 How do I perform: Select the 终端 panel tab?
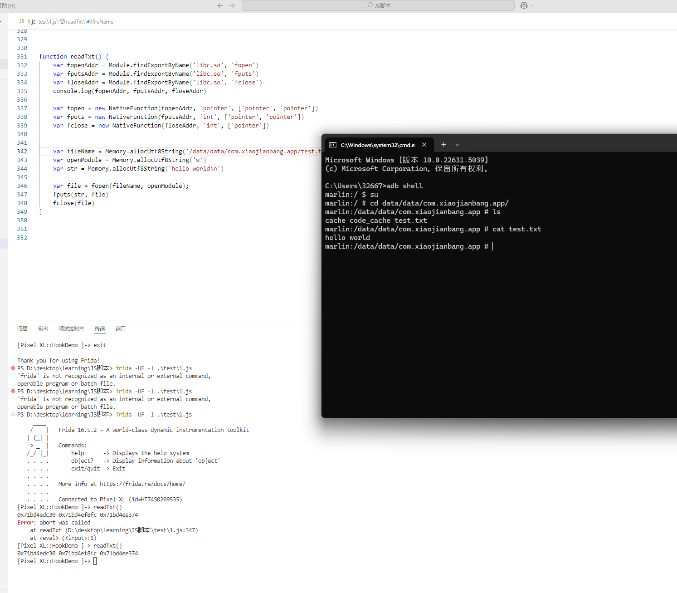coord(100,328)
